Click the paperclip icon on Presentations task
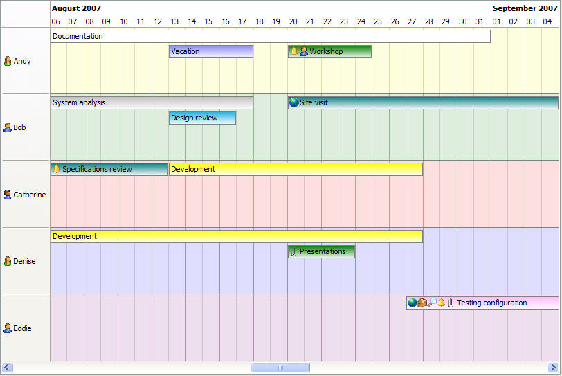This screenshot has width=562, height=376. [294, 251]
